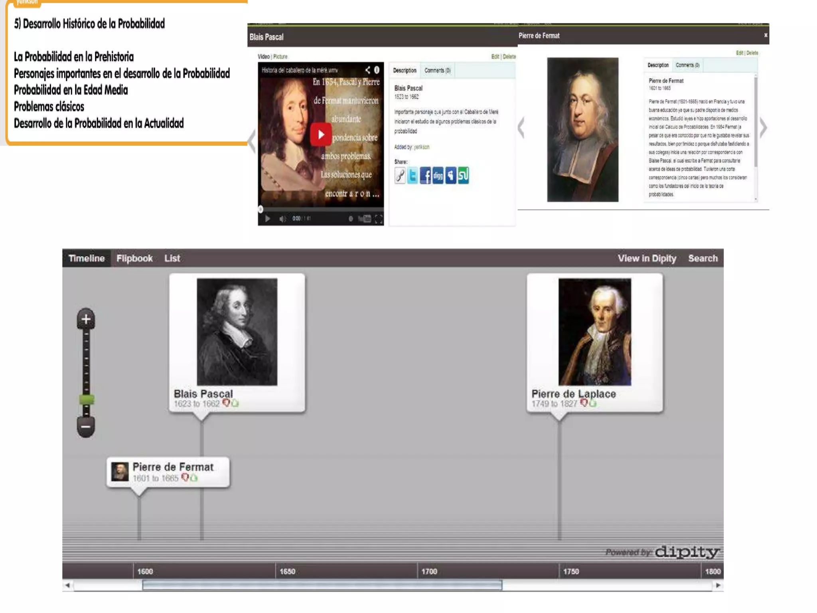Zoom in timeline with plus button
Screen dimensions: 817x613
pyautogui.click(x=86, y=319)
